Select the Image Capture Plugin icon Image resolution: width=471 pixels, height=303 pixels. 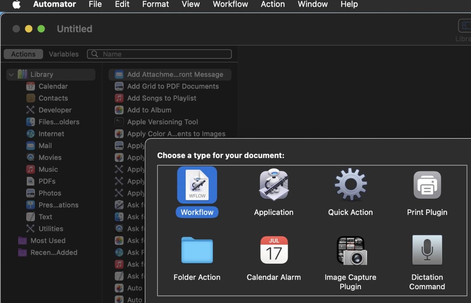pos(350,250)
